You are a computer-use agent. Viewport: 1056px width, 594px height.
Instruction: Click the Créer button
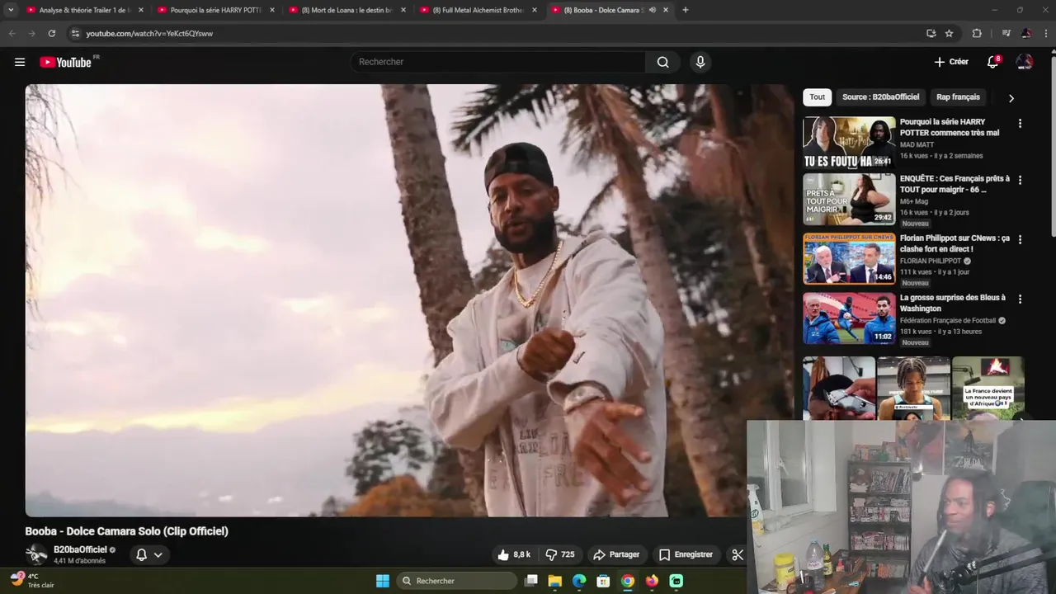click(x=951, y=62)
